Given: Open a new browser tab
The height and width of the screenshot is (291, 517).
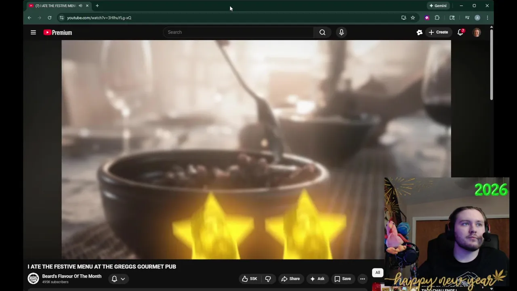Looking at the screenshot, I should (x=97, y=6).
